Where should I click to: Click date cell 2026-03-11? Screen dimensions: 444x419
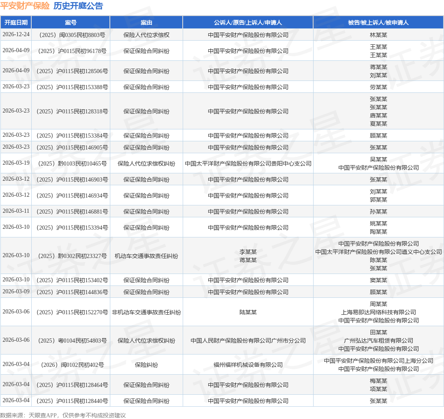[16, 211]
